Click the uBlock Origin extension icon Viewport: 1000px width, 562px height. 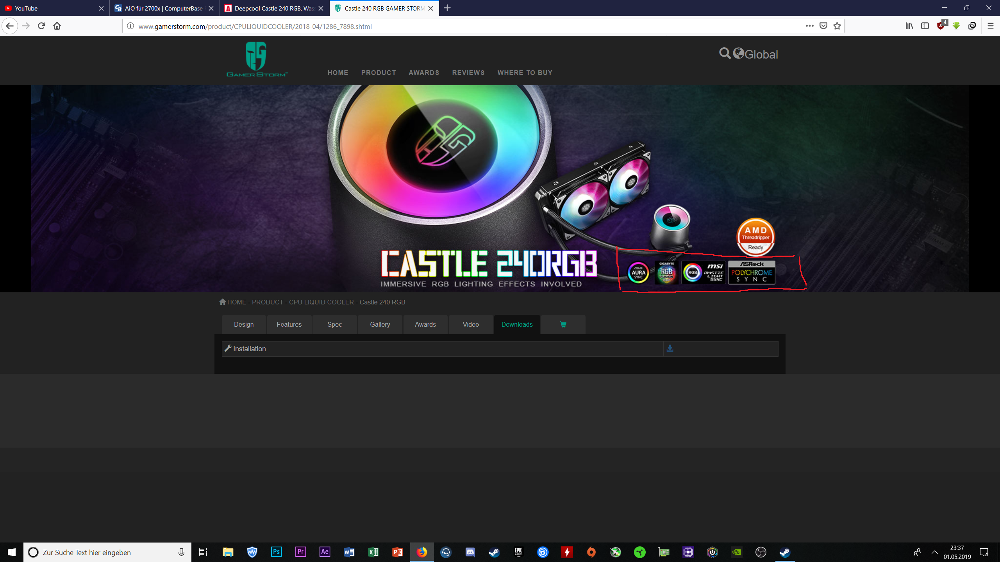[x=941, y=26]
